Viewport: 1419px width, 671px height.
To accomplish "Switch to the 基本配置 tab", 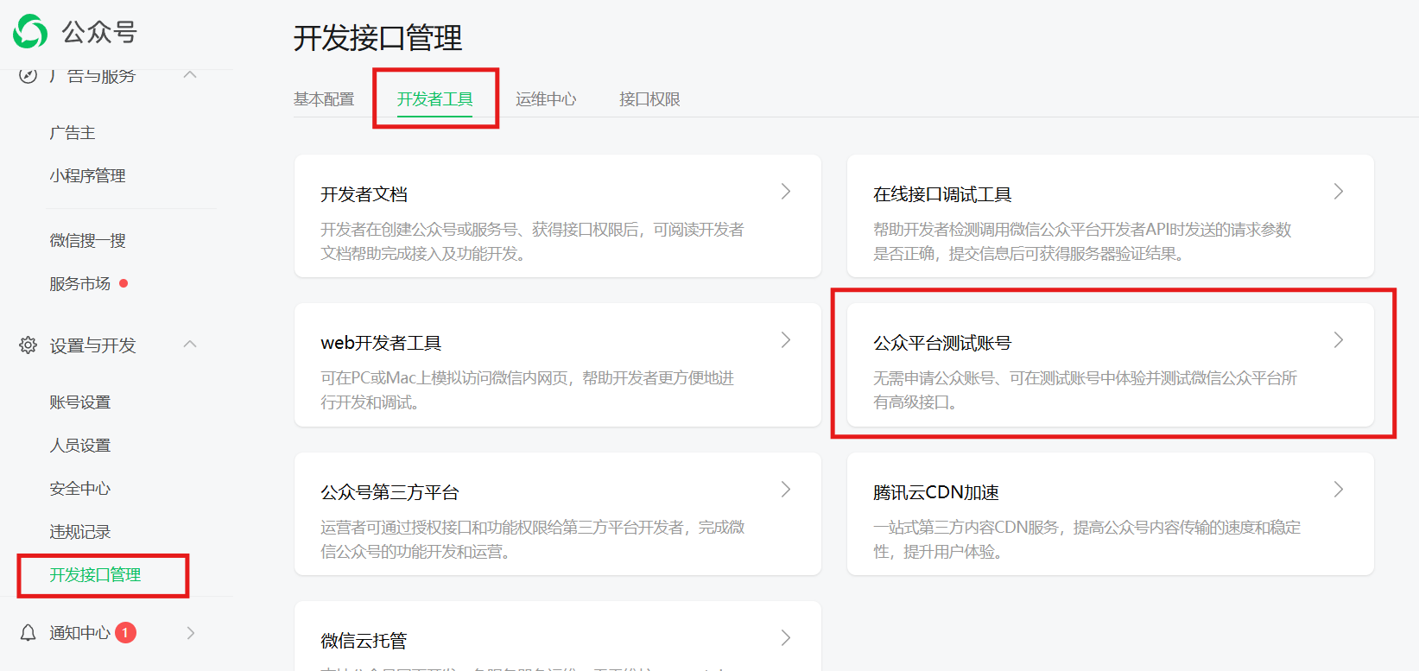I will point(324,99).
